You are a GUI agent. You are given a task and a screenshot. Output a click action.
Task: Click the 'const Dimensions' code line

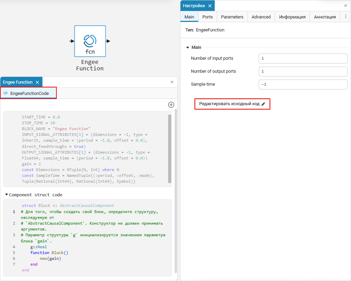[x=70, y=170]
